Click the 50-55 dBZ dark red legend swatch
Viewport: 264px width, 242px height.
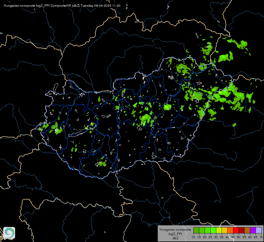pos(242,230)
